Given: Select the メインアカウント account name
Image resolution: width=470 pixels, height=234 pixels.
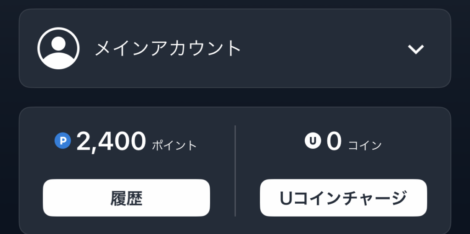Looking at the screenshot, I should [x=168, y=48].
